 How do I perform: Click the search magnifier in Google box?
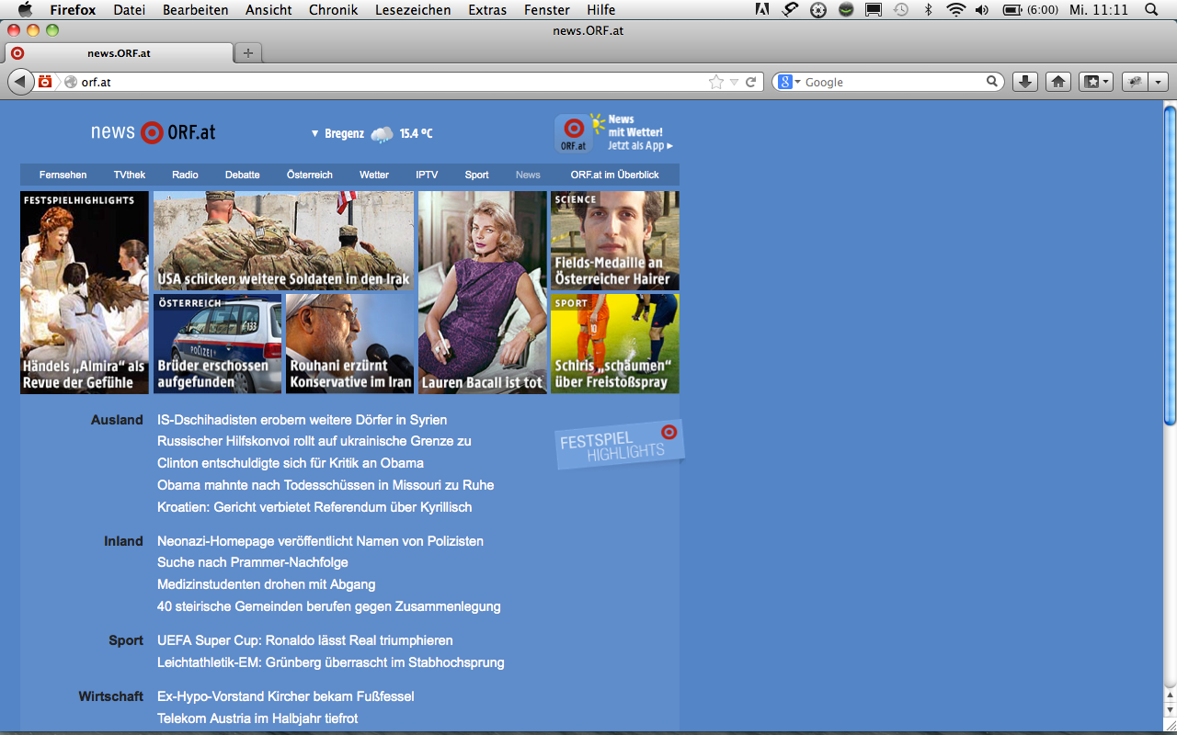click(992, 82)
